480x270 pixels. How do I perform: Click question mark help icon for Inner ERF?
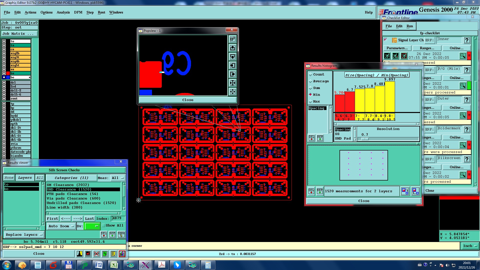(466, 40)
